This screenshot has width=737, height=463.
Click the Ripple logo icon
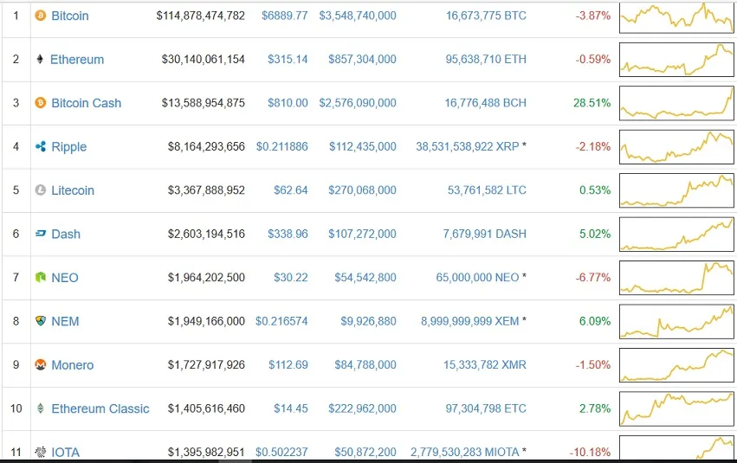click(41, 146)
